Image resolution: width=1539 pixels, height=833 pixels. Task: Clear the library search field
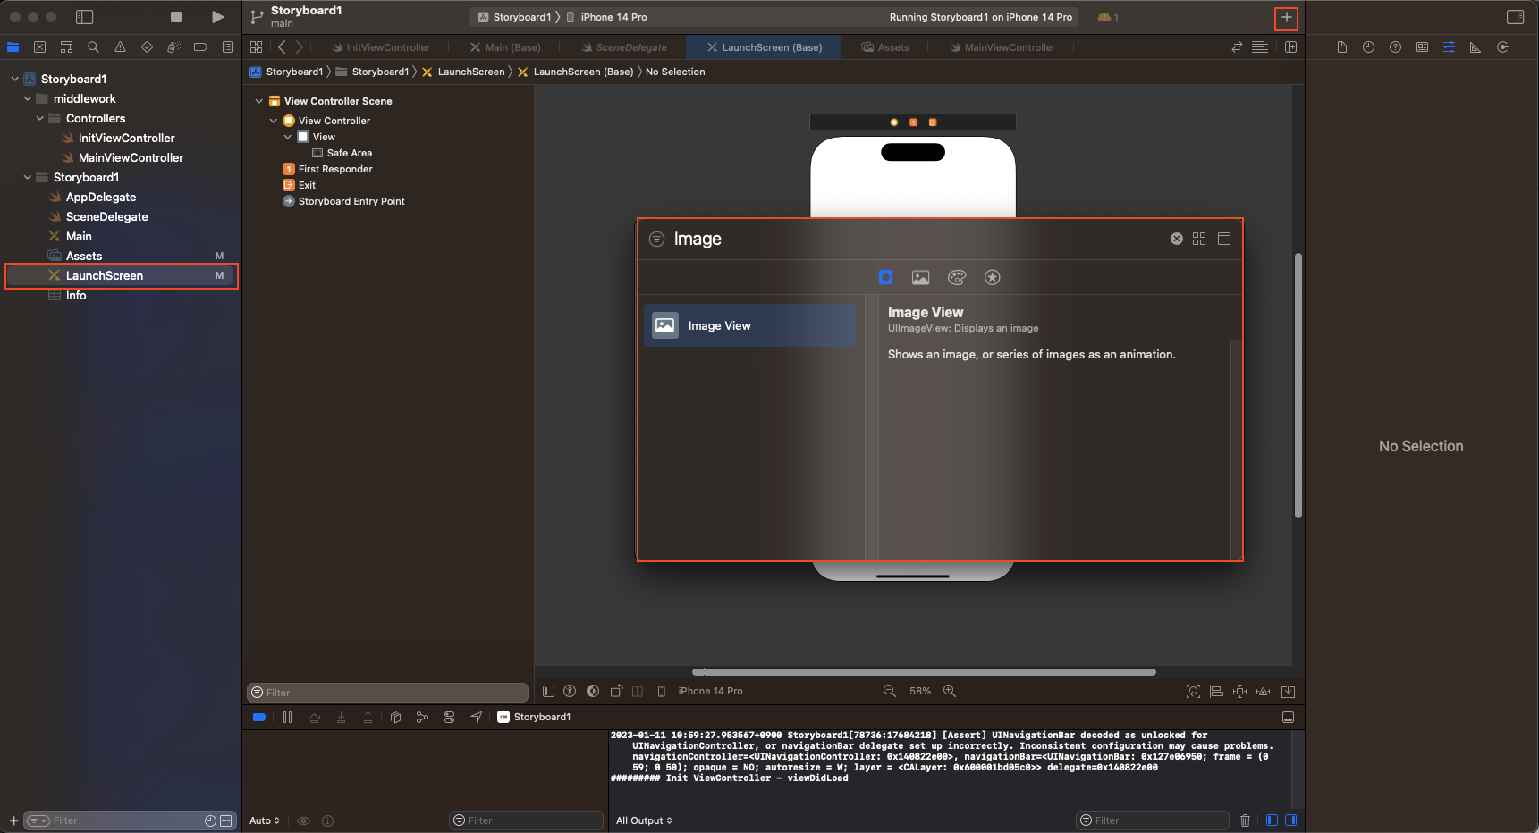pyautogui.click(x=1177, y=239)
